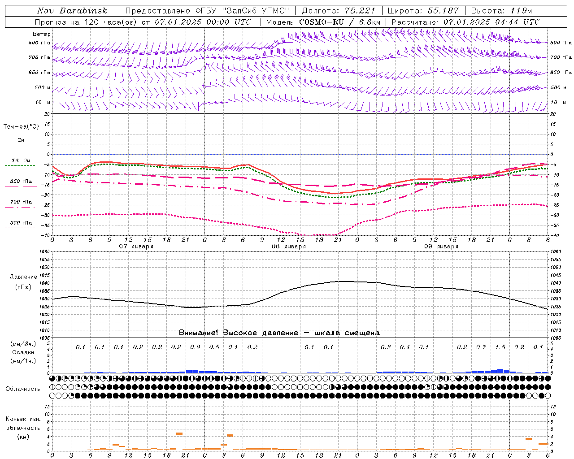
Task: Select the '09 января' date label
Action: point(441,247)
